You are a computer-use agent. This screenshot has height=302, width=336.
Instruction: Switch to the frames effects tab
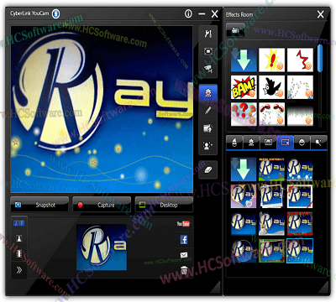pyautogui.click(x=285, y=142)
